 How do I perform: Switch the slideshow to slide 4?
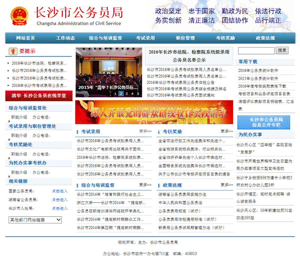coord(132,93)
